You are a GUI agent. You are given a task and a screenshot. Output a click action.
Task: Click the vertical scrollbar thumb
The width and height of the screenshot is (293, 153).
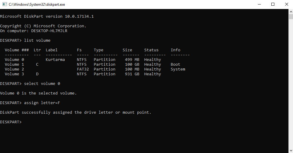point(291,17)
